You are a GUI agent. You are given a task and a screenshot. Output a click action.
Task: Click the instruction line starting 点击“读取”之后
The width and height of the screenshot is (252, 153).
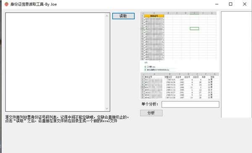[61, 121]
